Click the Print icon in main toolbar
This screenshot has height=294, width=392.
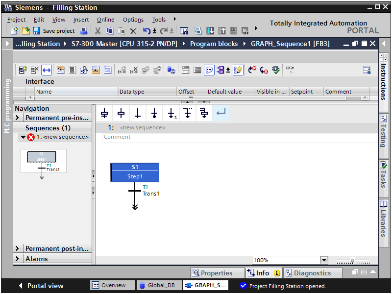click(x=83, y=31)
